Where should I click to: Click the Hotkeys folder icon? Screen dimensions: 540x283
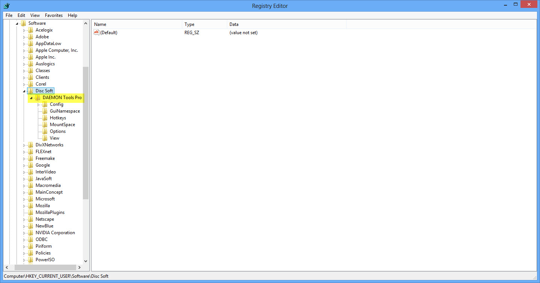(x=45, y=118)
